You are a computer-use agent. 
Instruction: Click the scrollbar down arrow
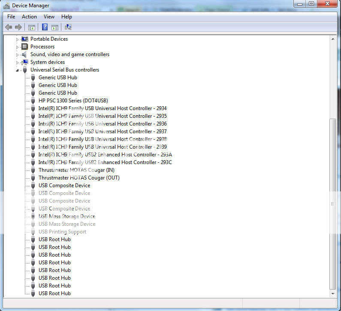click(x=333, y=294)
